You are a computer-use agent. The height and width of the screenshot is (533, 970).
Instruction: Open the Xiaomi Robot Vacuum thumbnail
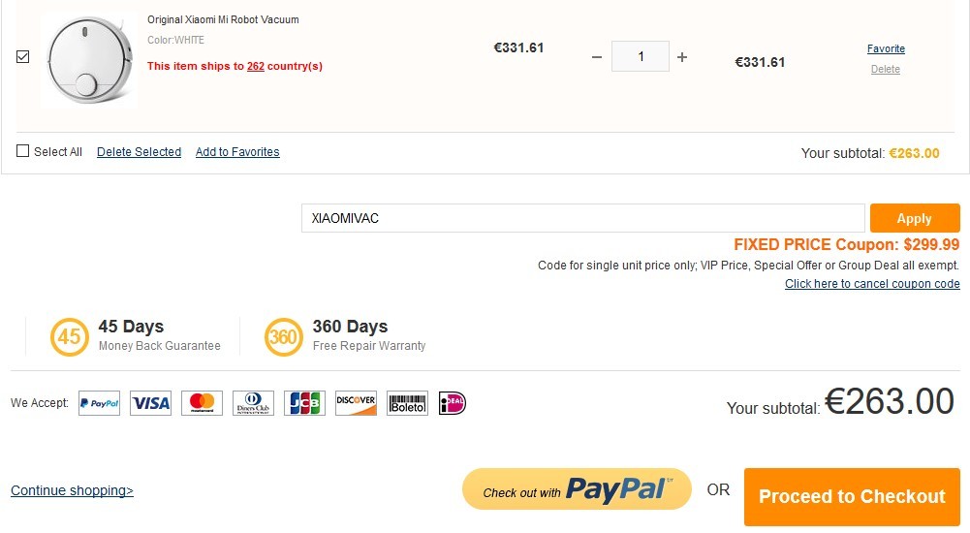tap(88, 58)
